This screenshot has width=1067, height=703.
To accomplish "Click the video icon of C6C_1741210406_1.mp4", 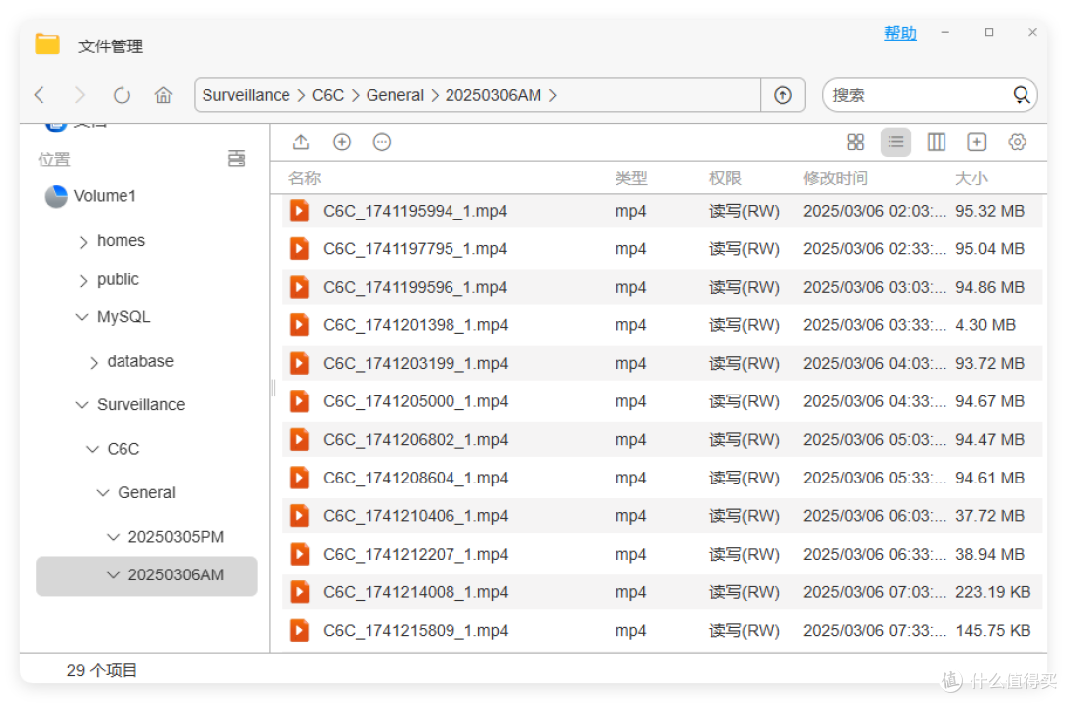I will click(299, 516).
